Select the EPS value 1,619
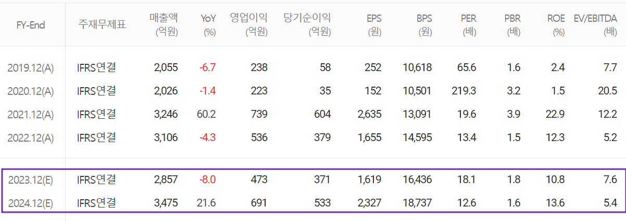 coord(370,179)
